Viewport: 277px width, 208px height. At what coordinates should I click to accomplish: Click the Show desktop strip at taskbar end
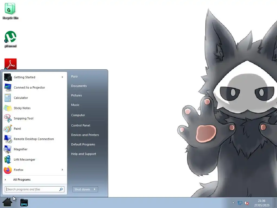tap(275, 203)
